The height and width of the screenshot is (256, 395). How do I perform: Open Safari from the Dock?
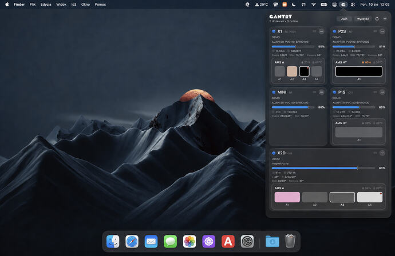pos(132,241)
